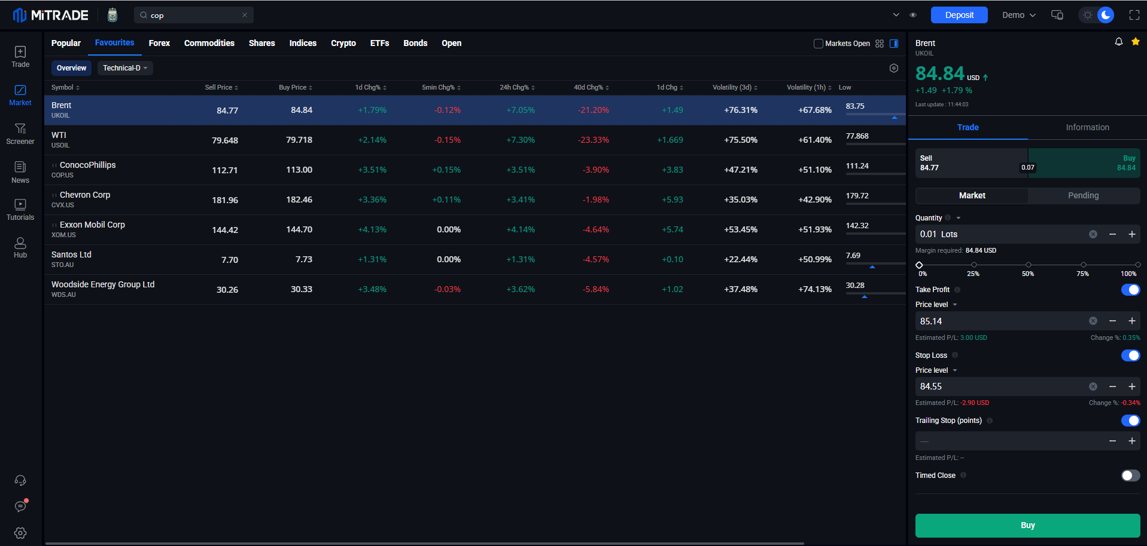Open the ConocoPhillips row
Viewport: 1147px width, 546px height.
click(475, 170)
